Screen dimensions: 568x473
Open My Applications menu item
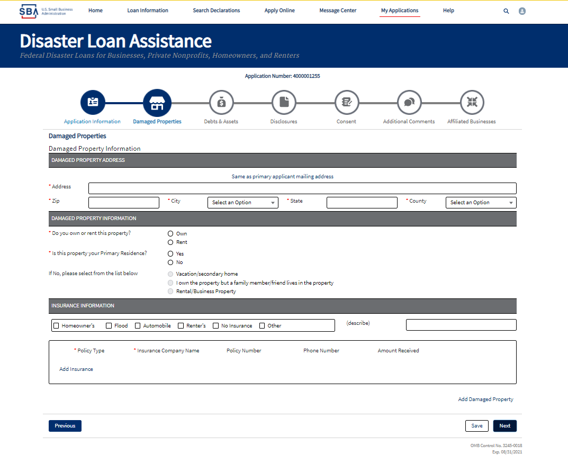click(400, 11)
